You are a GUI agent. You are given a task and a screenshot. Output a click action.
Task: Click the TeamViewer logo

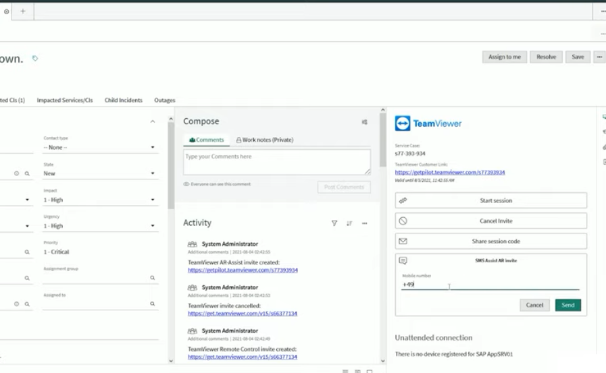(x=428, y=123)
